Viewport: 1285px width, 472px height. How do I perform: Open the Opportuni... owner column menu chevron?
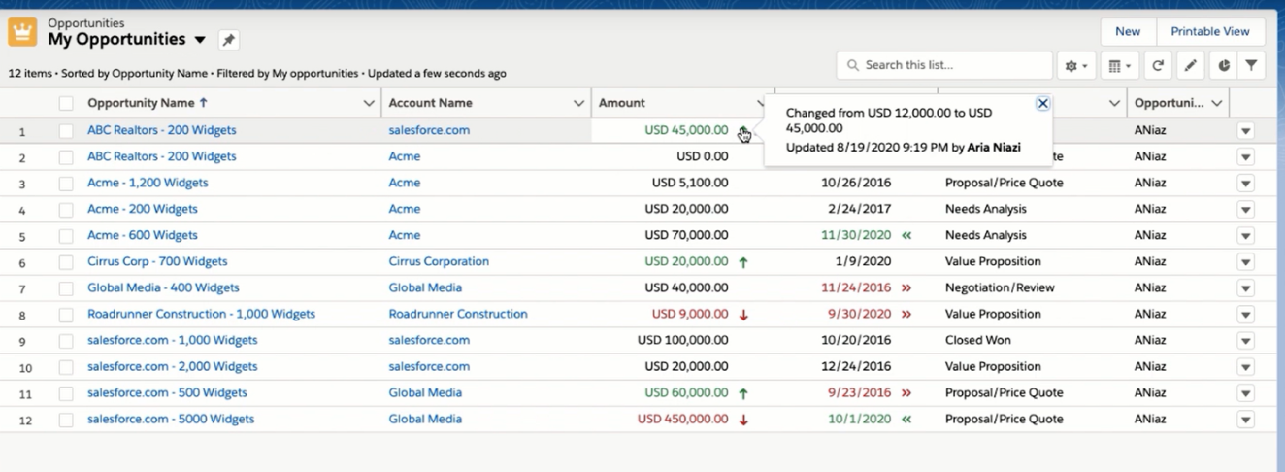[x=1216, y=103]
